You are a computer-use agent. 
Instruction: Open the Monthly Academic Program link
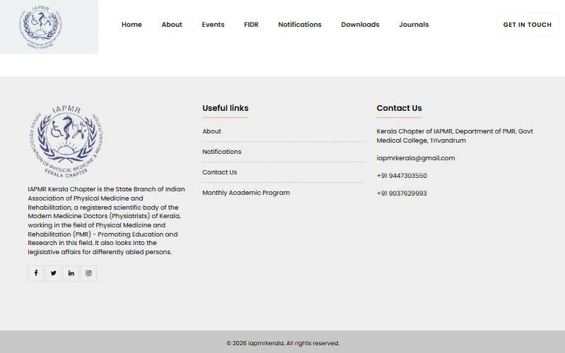click(x=246, y=193)
